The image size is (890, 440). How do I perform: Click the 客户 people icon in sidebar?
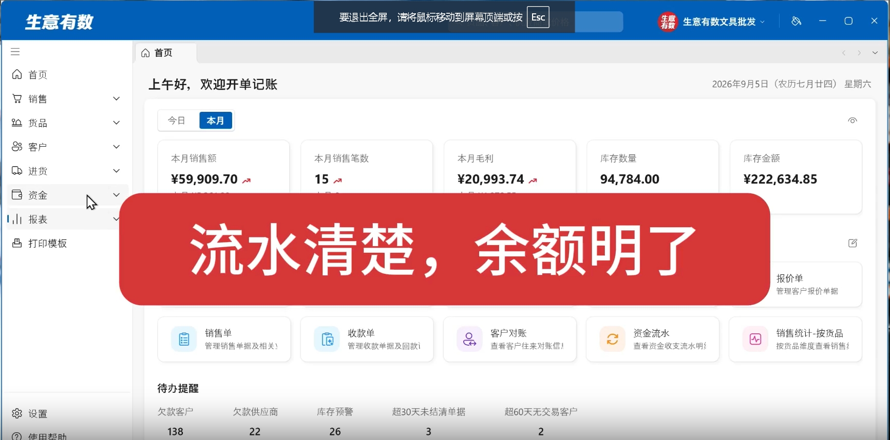(17, 147)
